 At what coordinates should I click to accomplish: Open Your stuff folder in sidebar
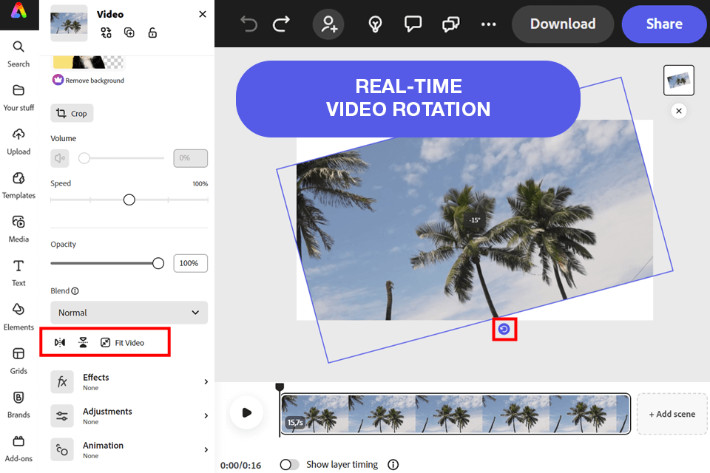point(18,98)
